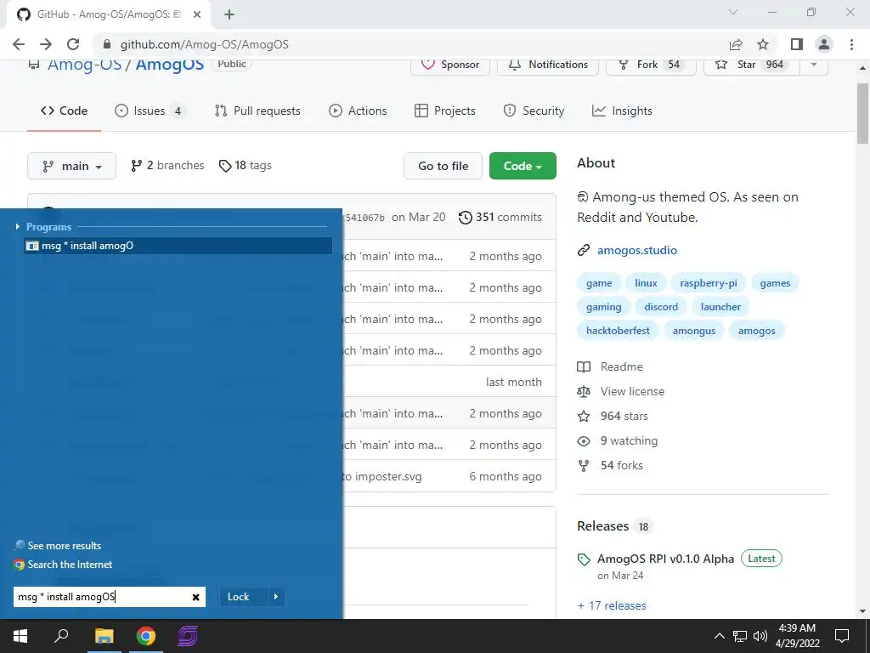Screen dimensions: 870x653
Task: Select the raspberry-pi topic tag
Action: pyautogui.click(x=709, y=283)
